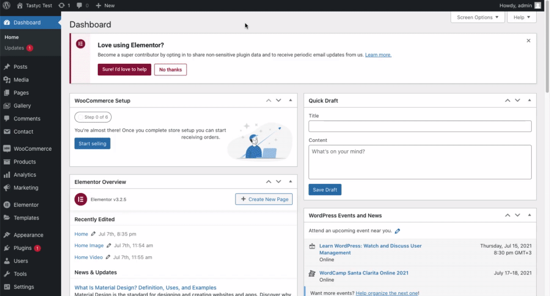Open the Help dropdown

point(521,17)
